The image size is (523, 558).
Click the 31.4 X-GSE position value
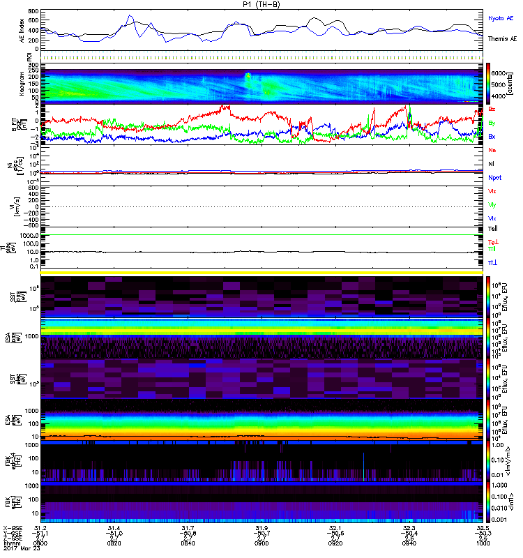tap(114, 528)
